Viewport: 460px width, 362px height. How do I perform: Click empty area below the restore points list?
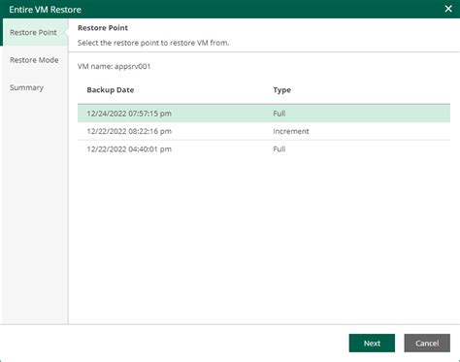coord(264,240)
